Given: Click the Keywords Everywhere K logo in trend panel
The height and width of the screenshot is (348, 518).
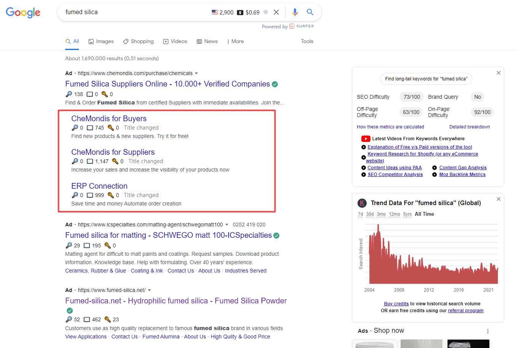Looking at the screenshot, I should [362, 203].
